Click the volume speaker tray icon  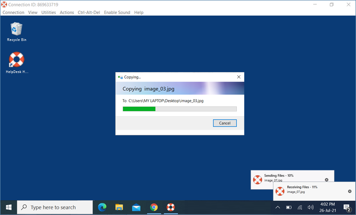click(311, 207)
